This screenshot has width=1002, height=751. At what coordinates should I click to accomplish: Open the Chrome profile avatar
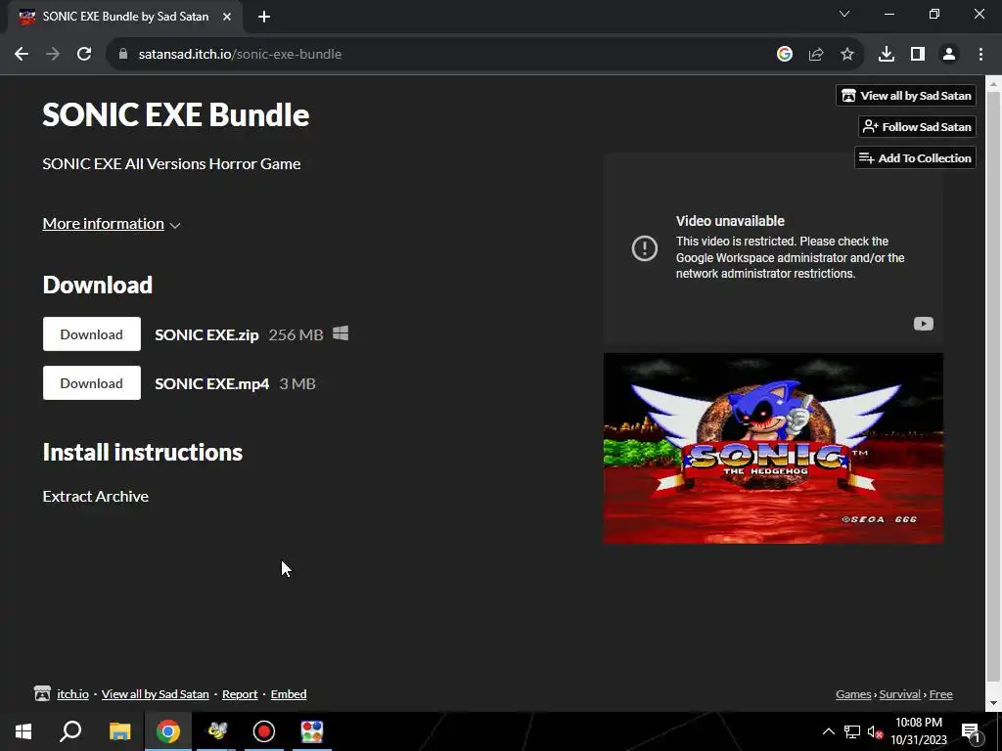pyautogui.click(x=949, y=55)
